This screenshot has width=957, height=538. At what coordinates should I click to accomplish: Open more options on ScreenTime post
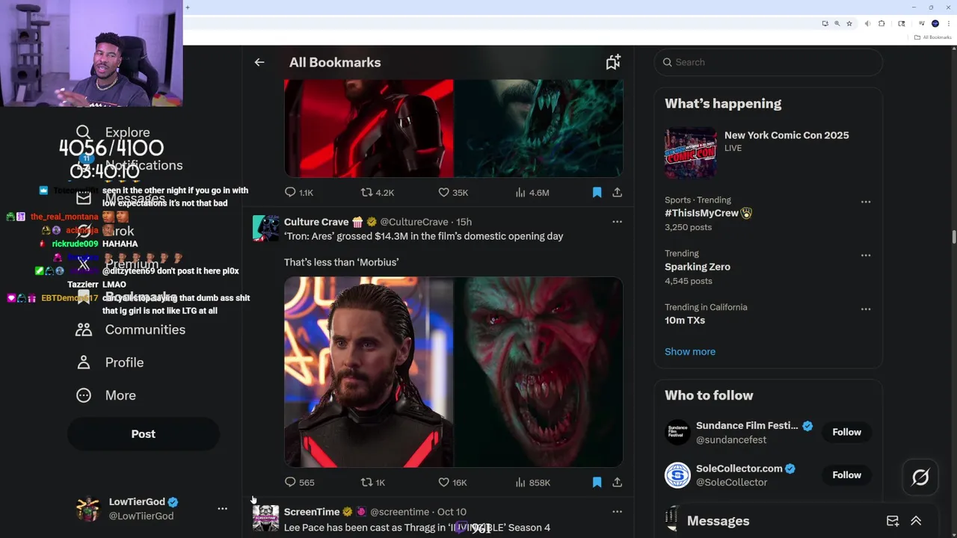click(x=617, y=512)
